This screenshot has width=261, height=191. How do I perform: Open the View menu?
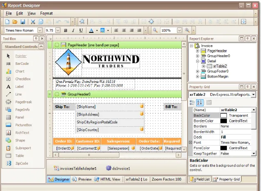[32, 13]
